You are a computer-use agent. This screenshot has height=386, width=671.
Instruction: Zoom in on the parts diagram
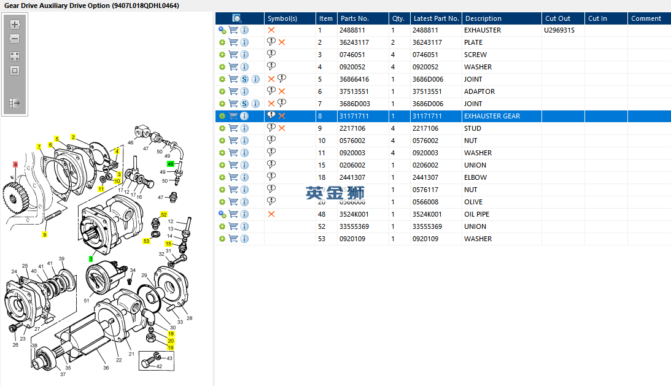point(15,25)
